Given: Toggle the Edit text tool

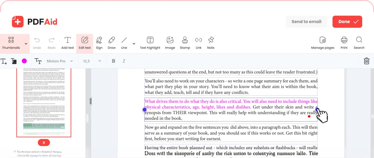Looking at the screenshot, I should point(85,43).
